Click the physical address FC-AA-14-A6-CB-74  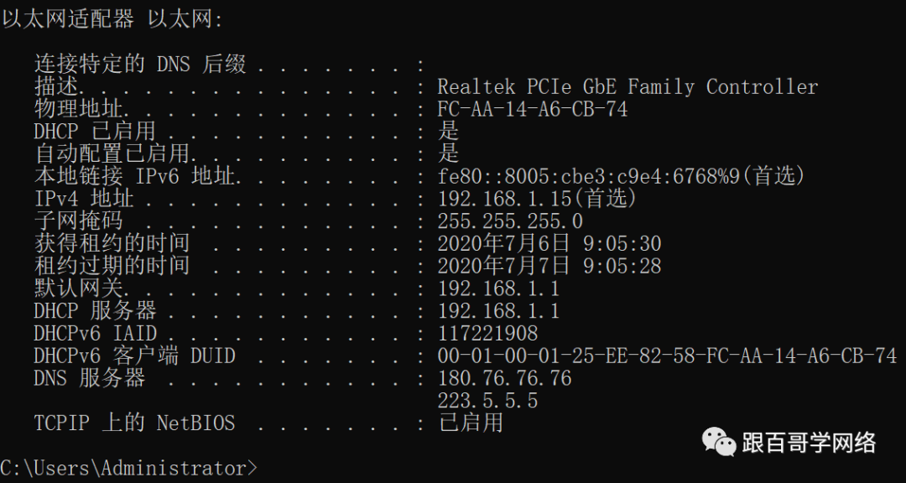pos(533,109)
